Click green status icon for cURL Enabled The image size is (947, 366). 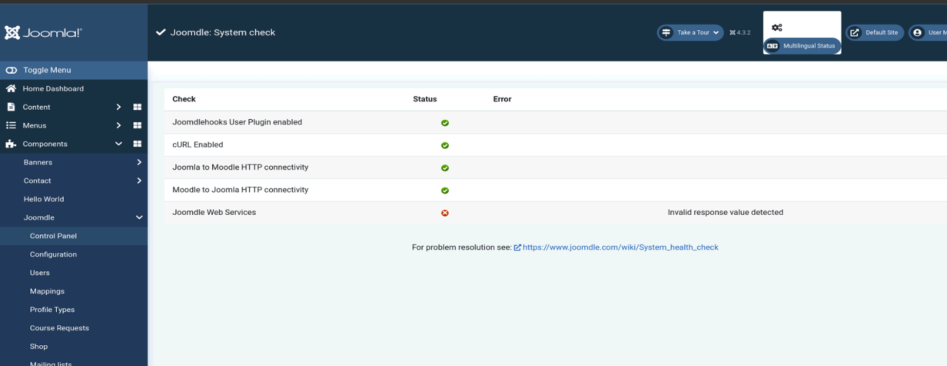click(444, 146)
